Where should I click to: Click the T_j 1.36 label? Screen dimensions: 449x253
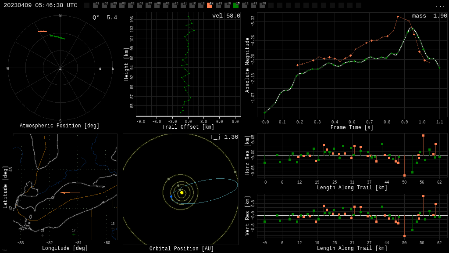[224, 137]
